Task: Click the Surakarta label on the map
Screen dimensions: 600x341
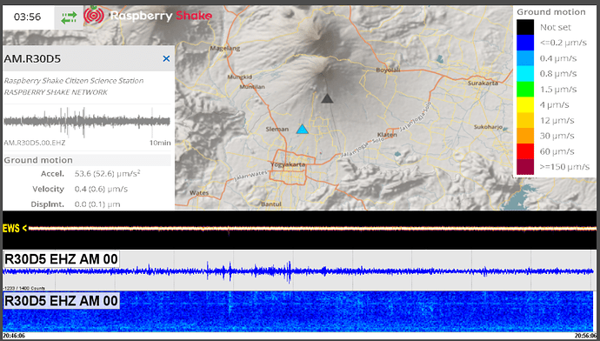Action: (483, 83)
